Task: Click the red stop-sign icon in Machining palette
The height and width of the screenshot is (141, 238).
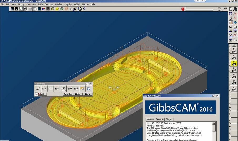Action: (x=39, y=94)
